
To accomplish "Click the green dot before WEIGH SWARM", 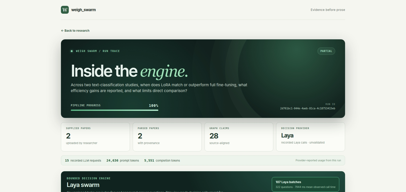I will pos(72,51).
